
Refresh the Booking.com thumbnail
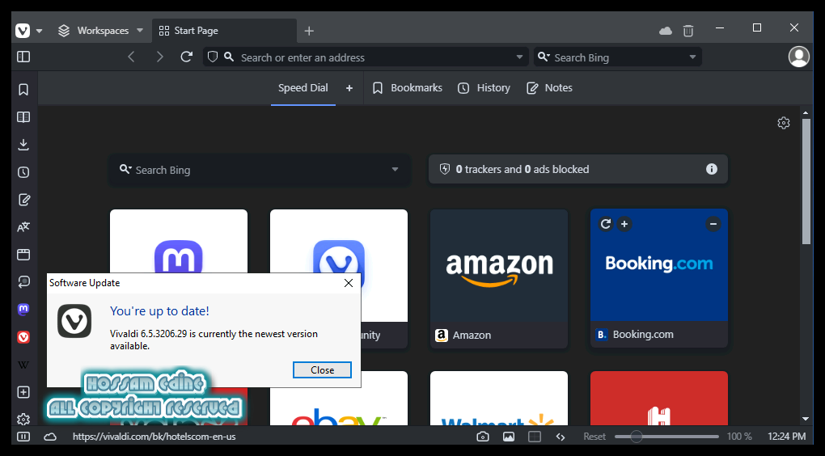[606, 224]
